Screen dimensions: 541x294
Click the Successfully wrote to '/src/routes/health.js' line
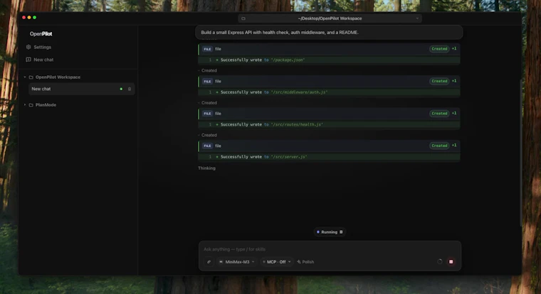coord(329,124)
